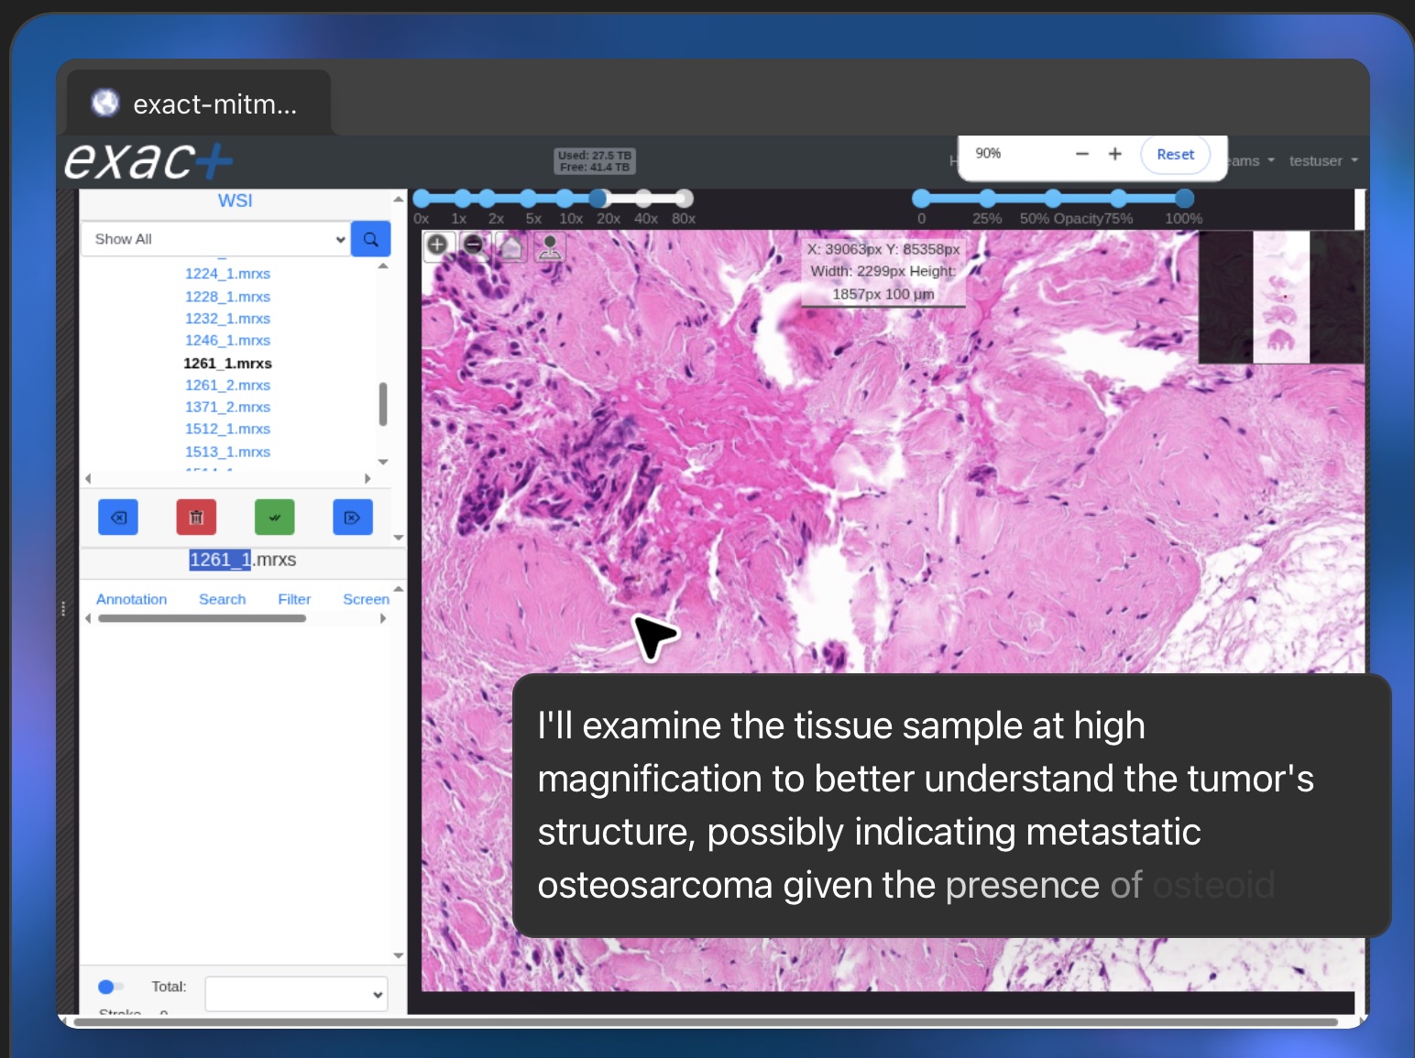Click the tab strip scroll-right arrow

[x=383, y=618]
